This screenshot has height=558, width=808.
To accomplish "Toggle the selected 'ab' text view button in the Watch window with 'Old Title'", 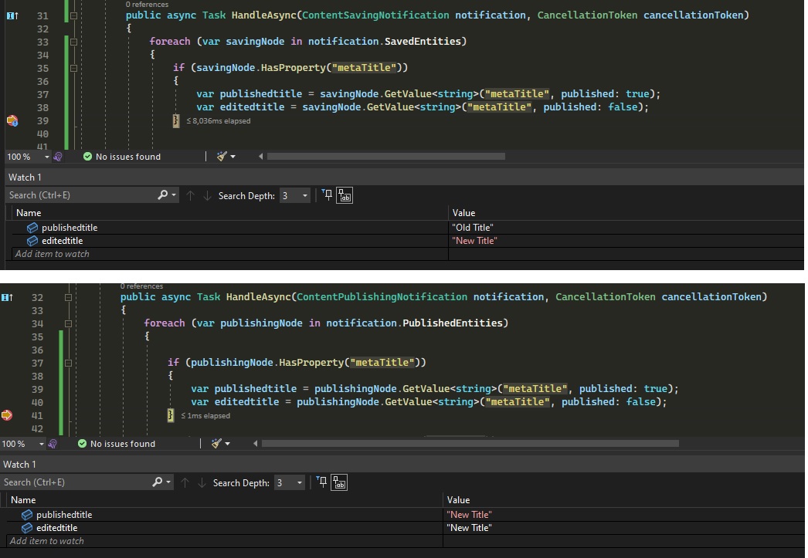I will 345,195.
